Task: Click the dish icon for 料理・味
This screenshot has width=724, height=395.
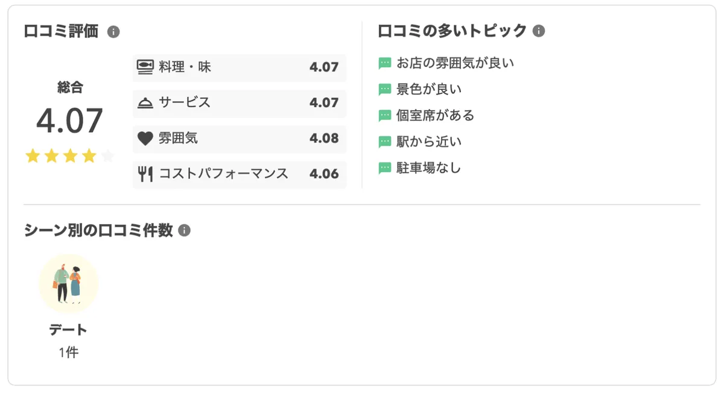Action: click(x=145, y=67)
